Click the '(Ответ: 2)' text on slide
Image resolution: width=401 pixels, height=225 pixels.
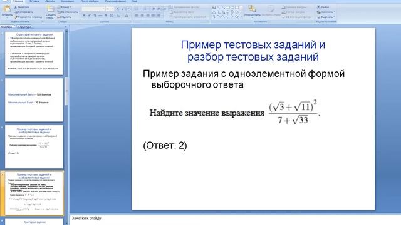165,146
